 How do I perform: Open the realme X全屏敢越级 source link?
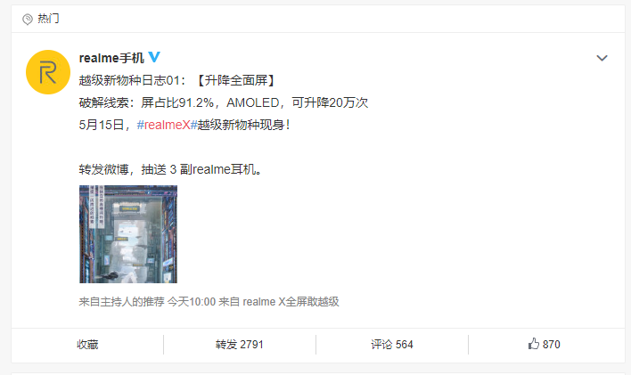point(291,302)
